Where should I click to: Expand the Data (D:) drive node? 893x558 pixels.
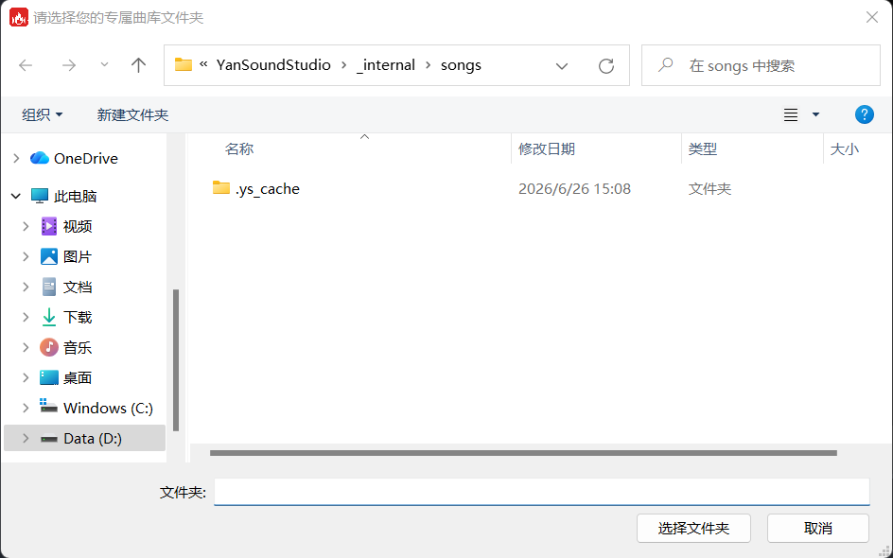click(26, 439)
